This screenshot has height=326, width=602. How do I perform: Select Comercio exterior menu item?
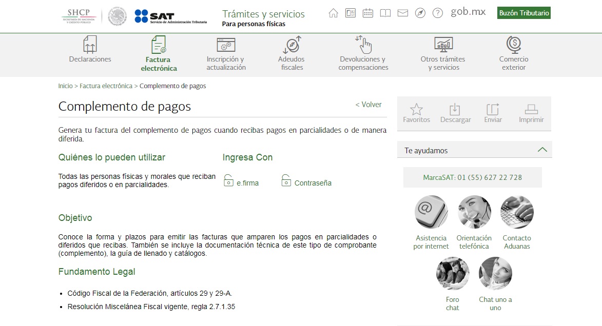(513, 54)
